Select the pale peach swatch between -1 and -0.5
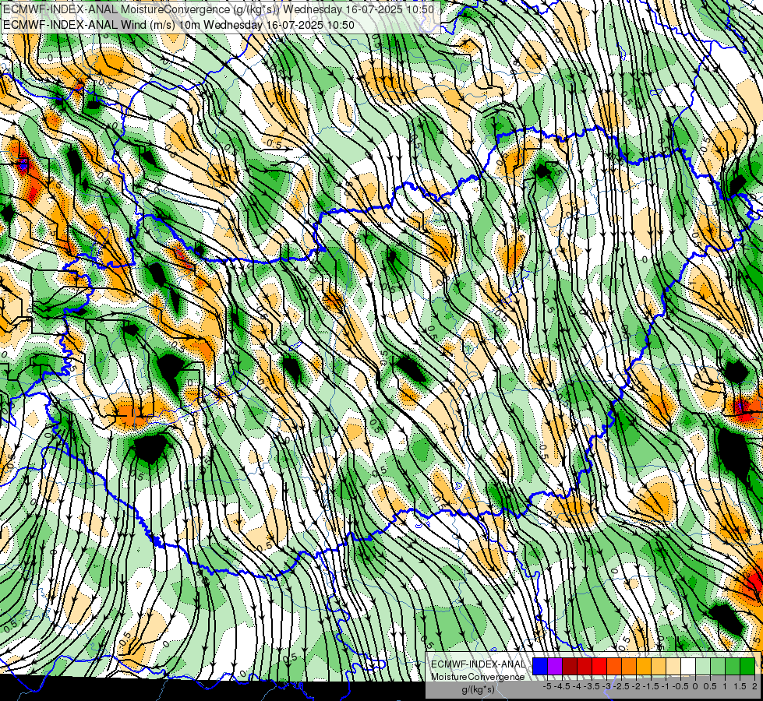This screenshot has width=763, height=701. coord(673,666)
